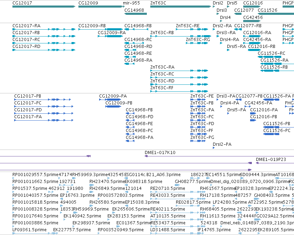Viewport: 294px width, 235px height.
Task: Select the ZnT63C gene label
Action: [158, 3]
